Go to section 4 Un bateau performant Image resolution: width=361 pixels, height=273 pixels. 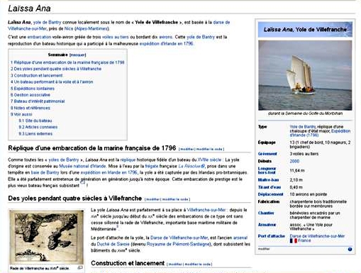tap(52, 82)
